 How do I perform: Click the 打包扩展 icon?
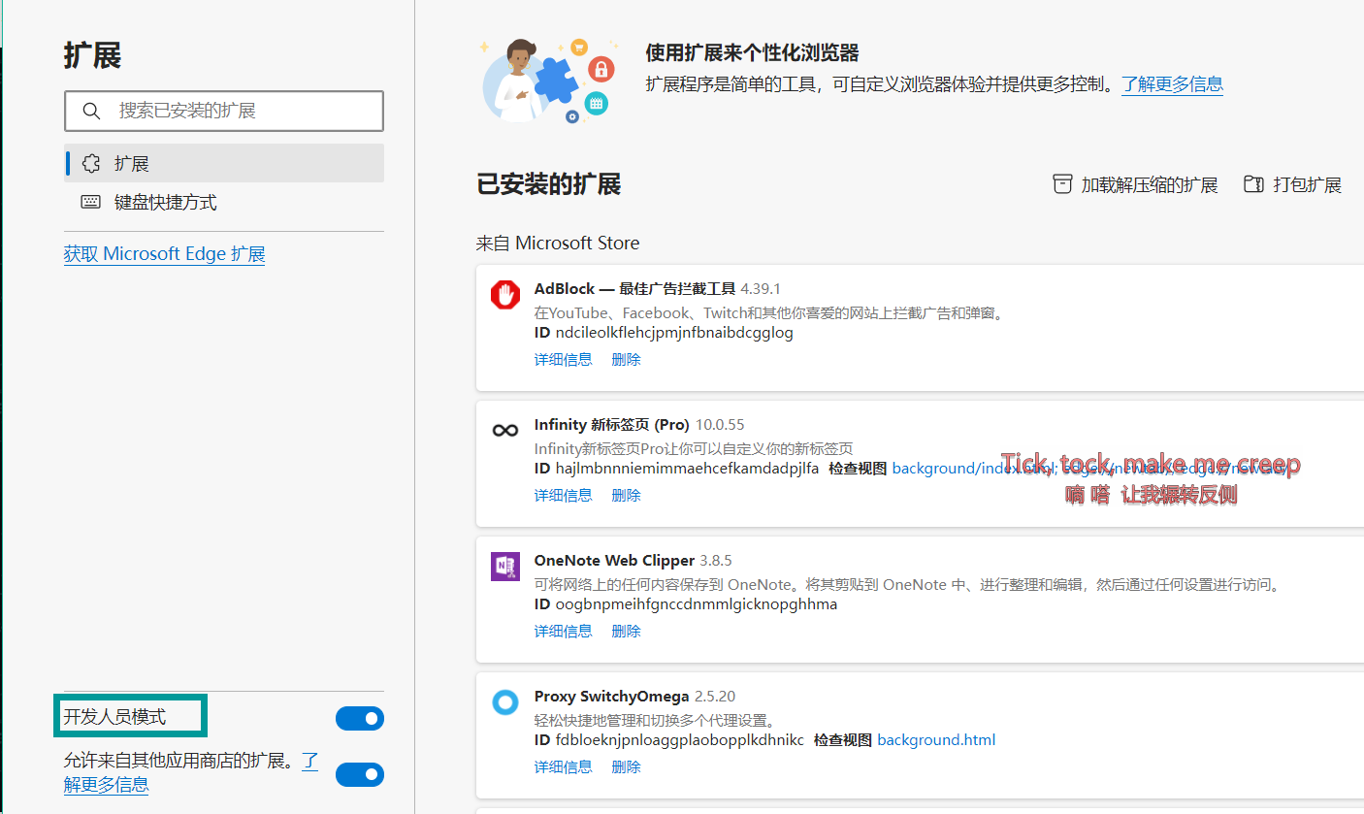coord(1253,183)
